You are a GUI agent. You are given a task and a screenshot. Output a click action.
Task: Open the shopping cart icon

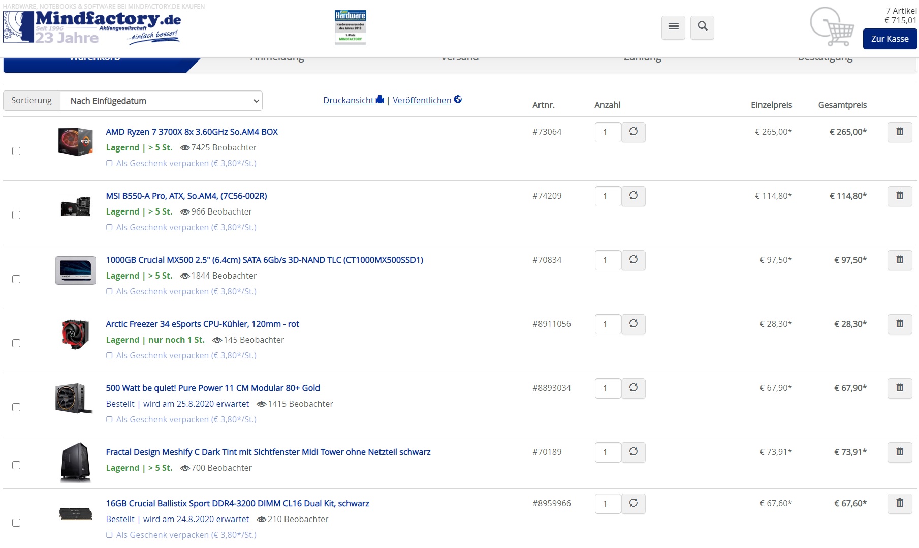[x=832, y=26]
